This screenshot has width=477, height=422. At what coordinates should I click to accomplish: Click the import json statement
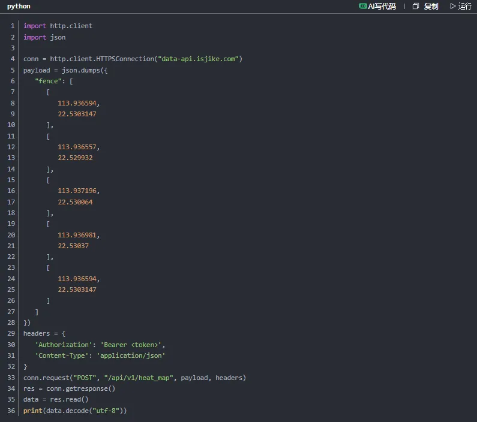click(44, 37)
